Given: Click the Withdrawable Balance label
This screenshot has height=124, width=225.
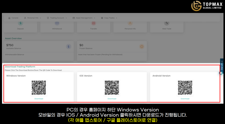Looking at the screenshot, I should click(15, 54).
